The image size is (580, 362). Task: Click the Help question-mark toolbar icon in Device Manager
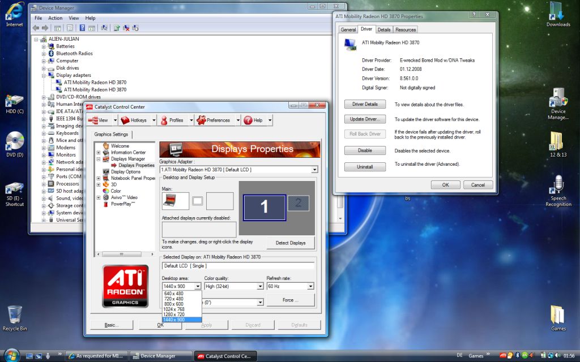click(82, 28)
